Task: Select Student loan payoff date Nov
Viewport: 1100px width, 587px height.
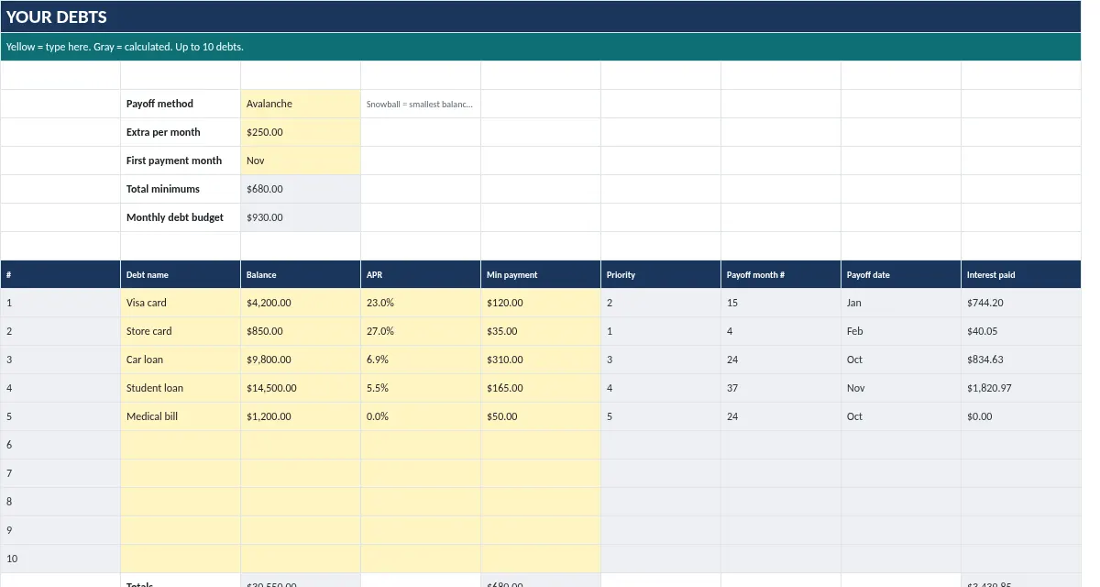Action: coord(901,388)
